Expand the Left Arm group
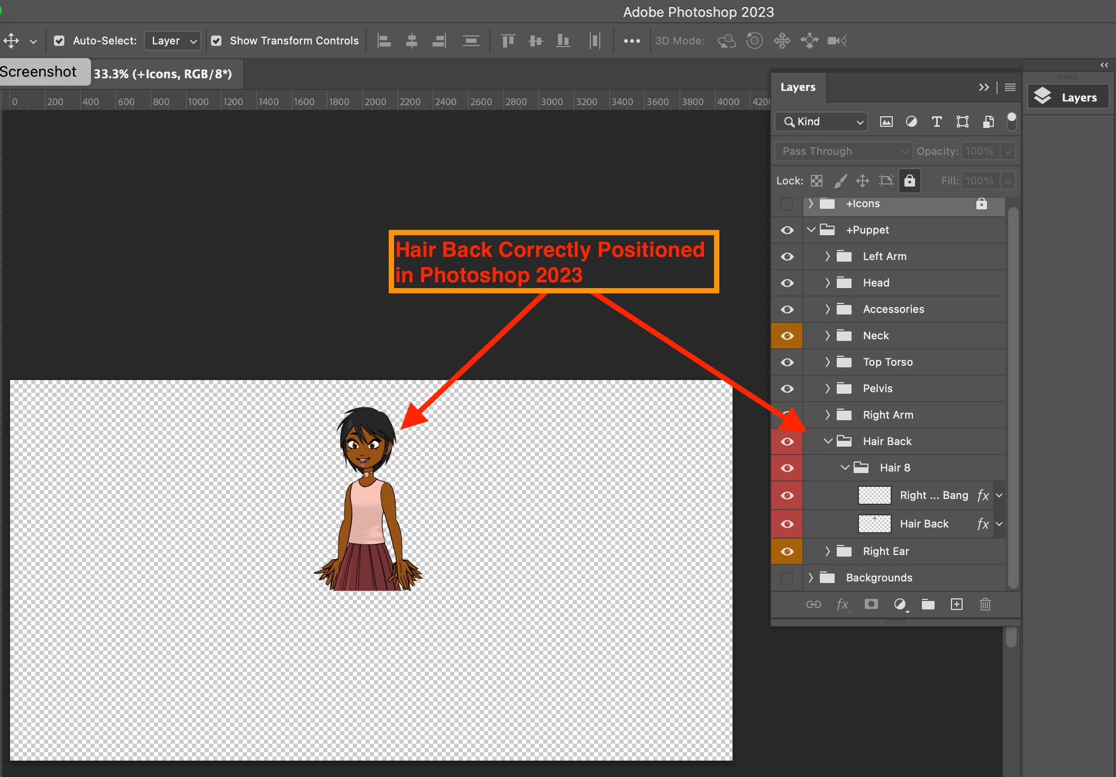The width and height of the screenshot is (1116, 777). point(827,256)
